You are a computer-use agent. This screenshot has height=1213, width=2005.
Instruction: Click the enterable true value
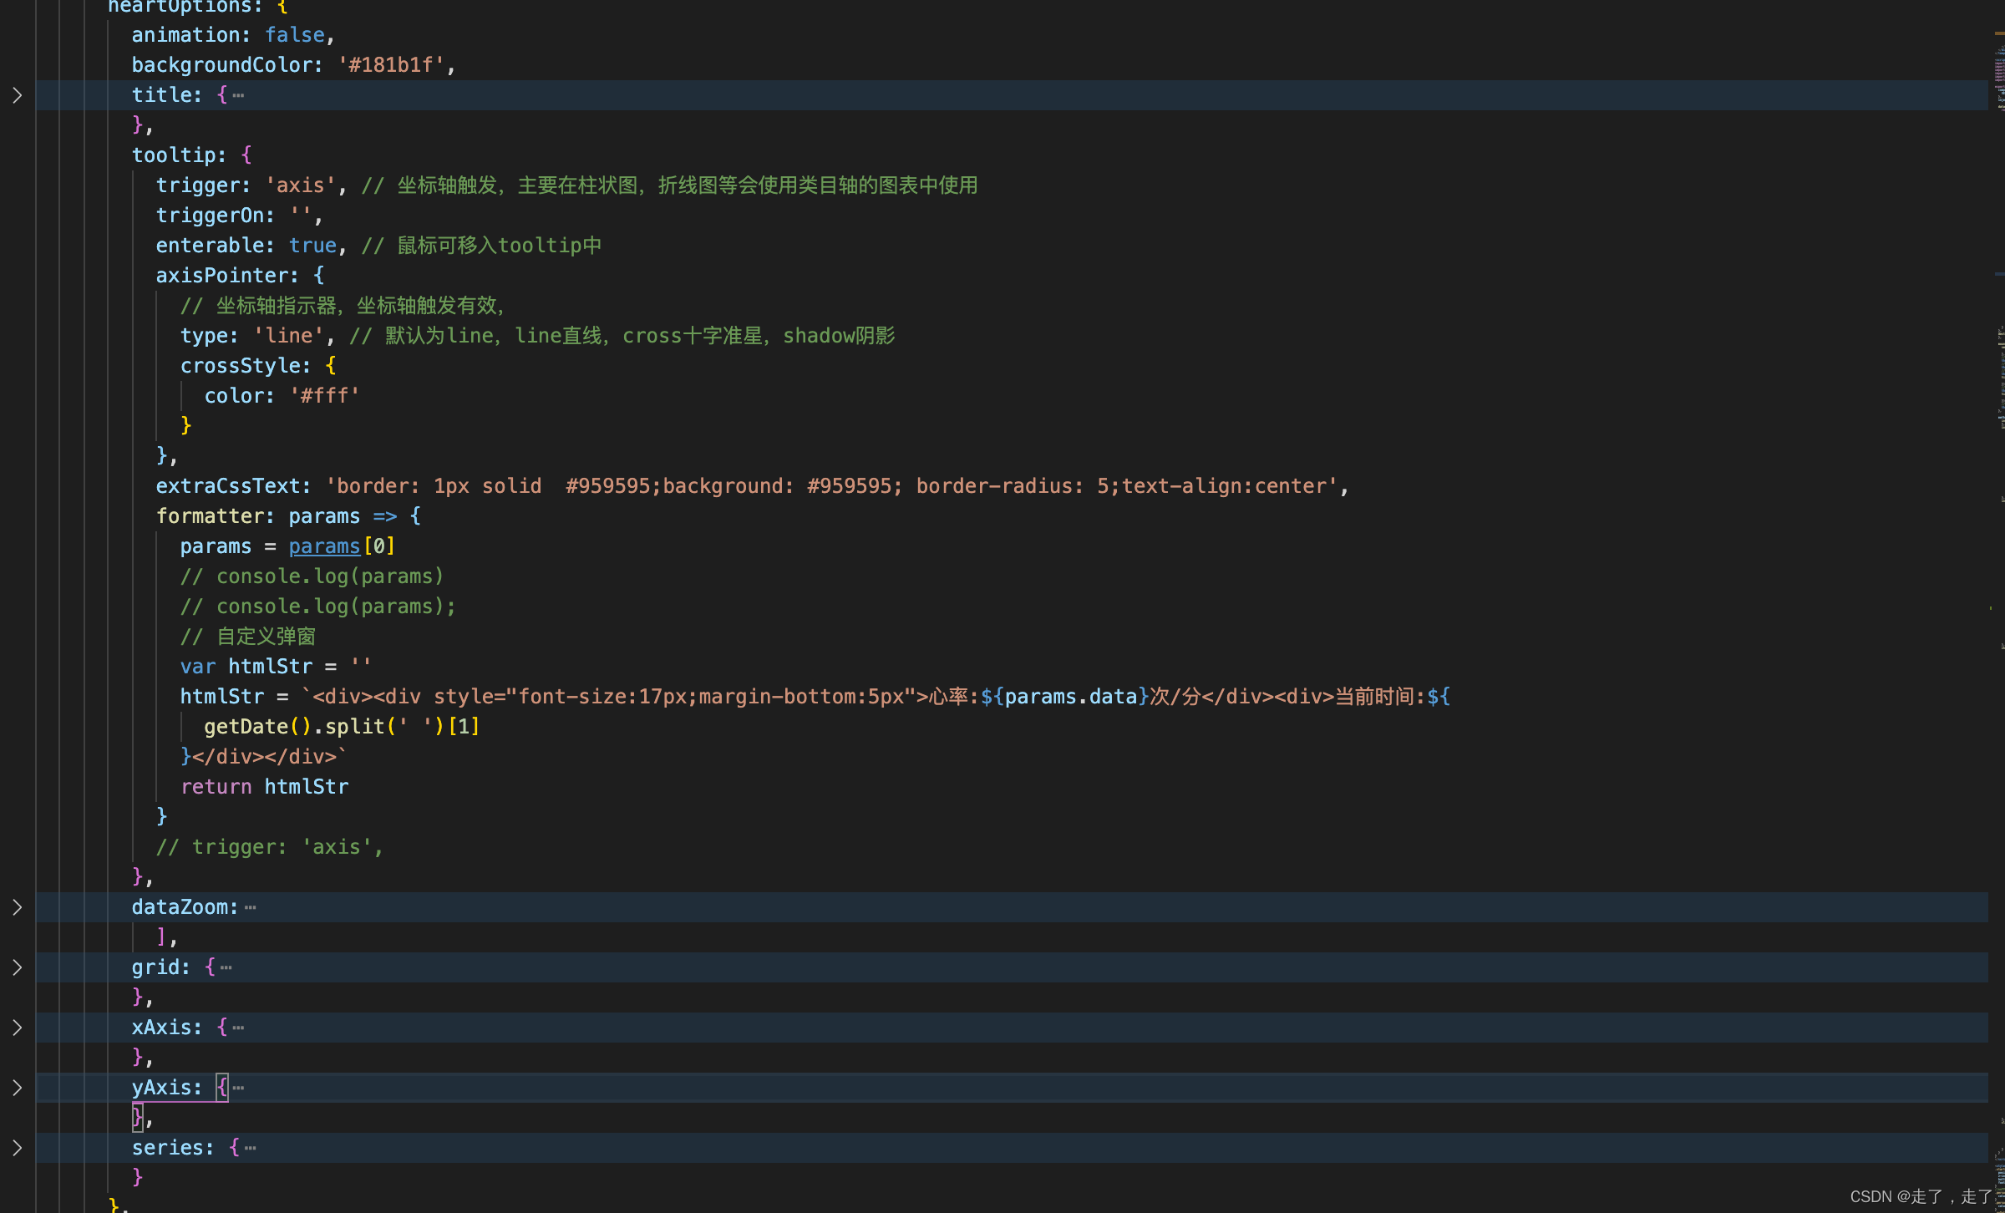(312, 246)
